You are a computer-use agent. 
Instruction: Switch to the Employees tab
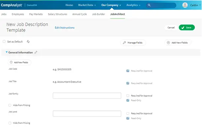point(18,14)
